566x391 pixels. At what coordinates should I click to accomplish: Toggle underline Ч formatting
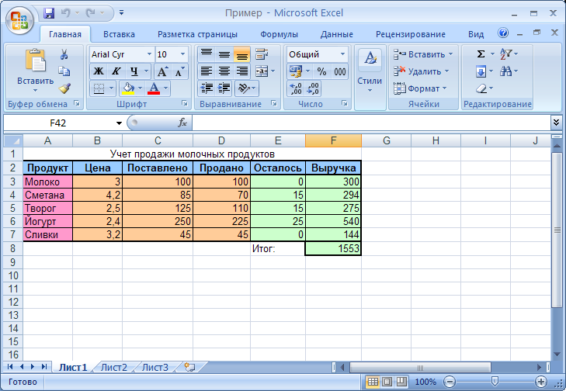[x=134, y=71]
